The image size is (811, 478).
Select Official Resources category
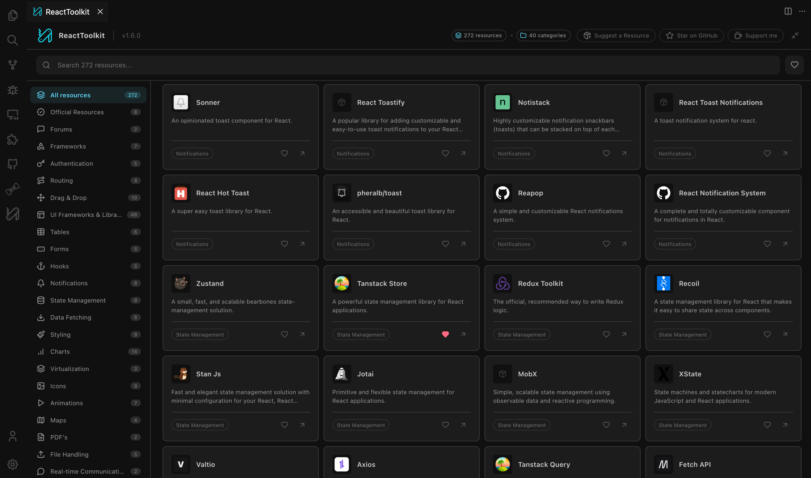coord(88,112)
